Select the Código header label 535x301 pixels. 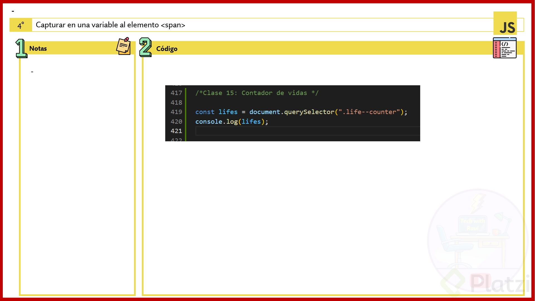tap(167, 49)
